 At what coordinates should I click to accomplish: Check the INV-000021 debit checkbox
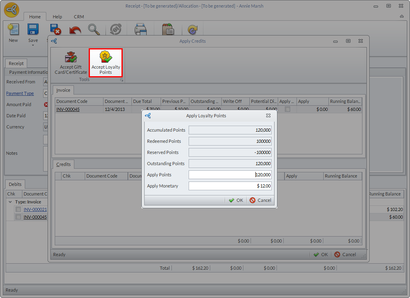(18, 209)
